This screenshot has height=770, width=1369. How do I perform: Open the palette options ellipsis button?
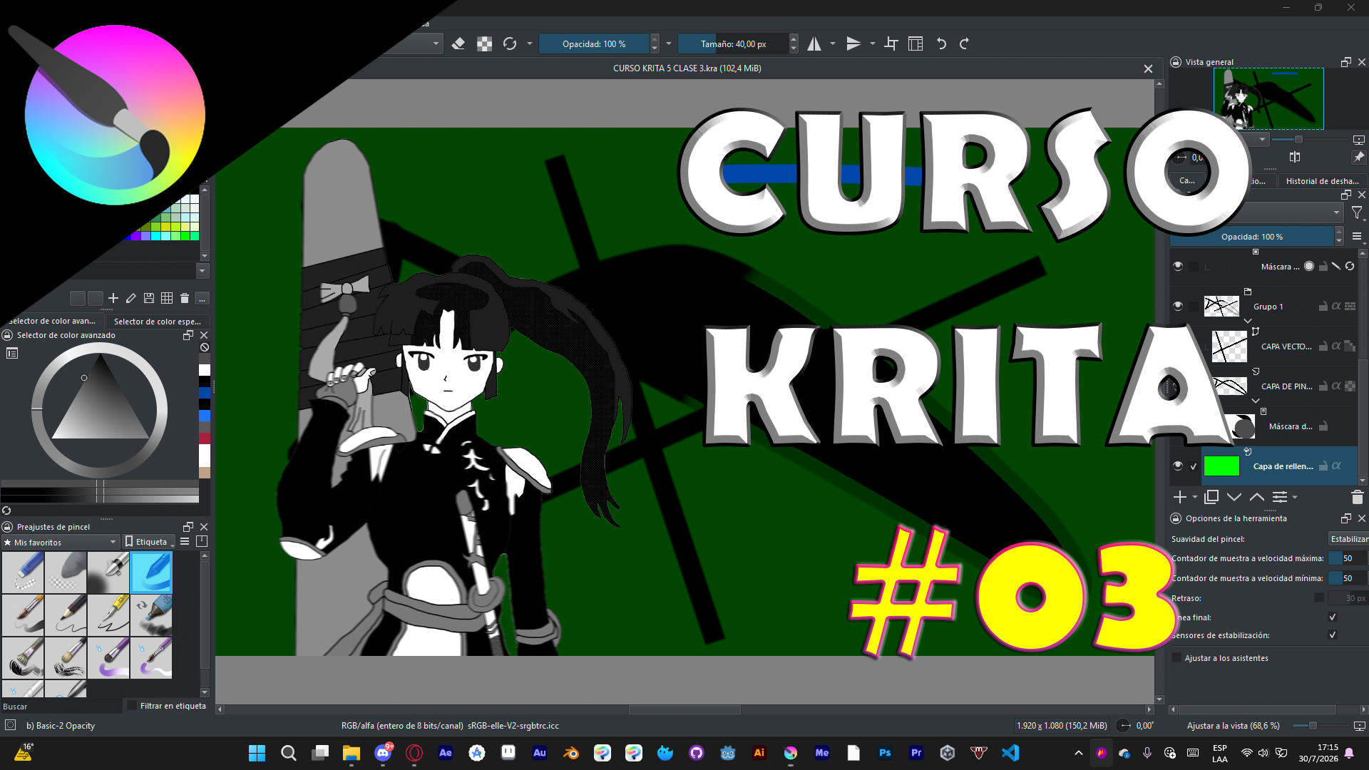[202, 298]
